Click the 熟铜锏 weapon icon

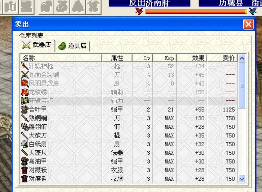25,118
